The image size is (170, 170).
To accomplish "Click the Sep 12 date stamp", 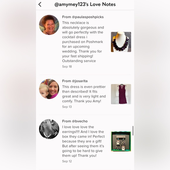I will point(67,161).
